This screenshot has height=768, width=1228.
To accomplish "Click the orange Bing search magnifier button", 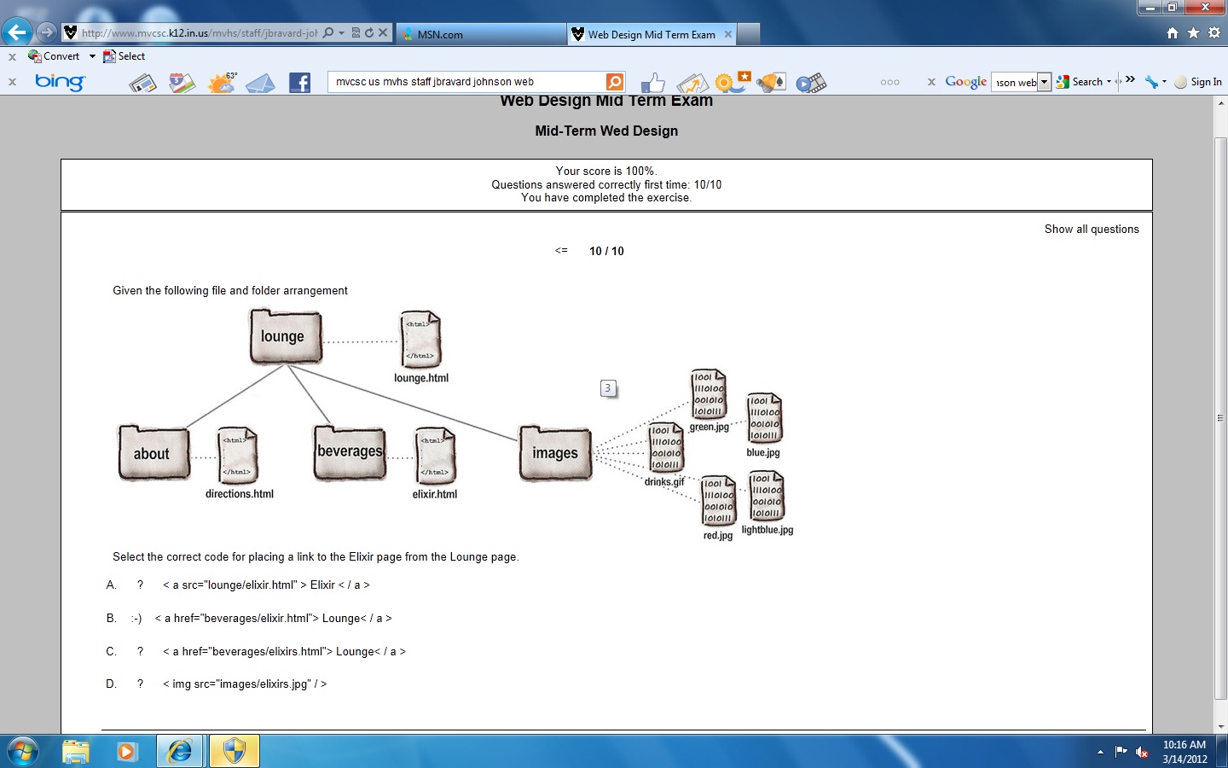I will [x=615, y=82].
